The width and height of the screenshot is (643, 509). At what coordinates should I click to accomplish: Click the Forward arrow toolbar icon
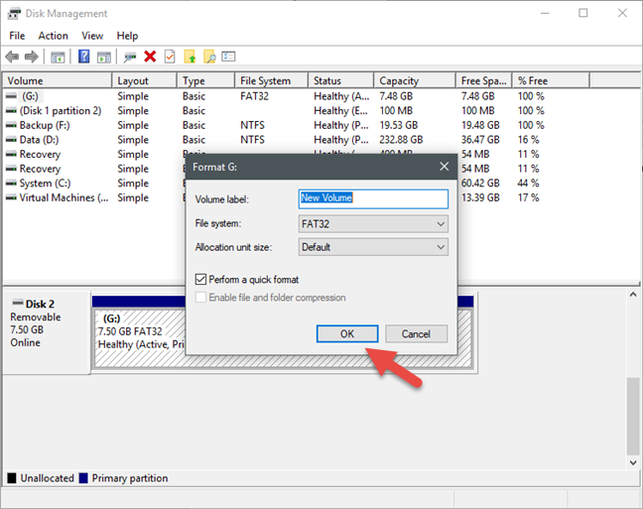point(32,57)
